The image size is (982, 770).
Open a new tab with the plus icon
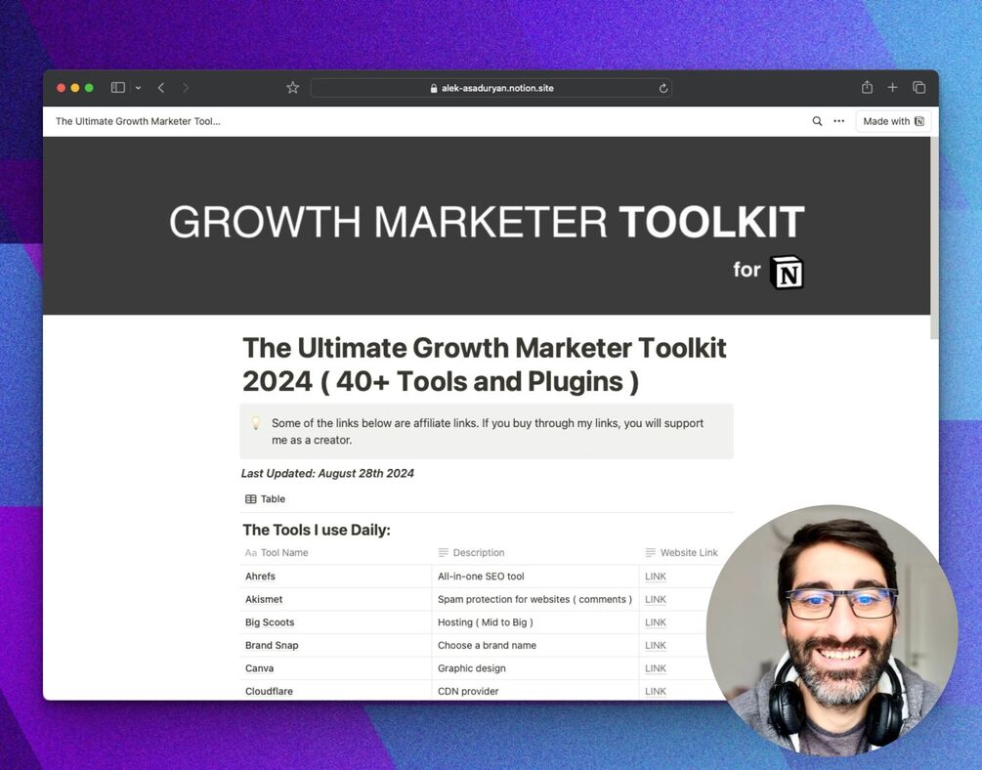pyautogui.click(x=892, y=88)
